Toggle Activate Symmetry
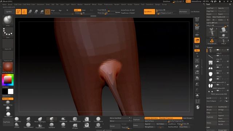The height and width of the screenshot is (131, 233). pos(152,118)
